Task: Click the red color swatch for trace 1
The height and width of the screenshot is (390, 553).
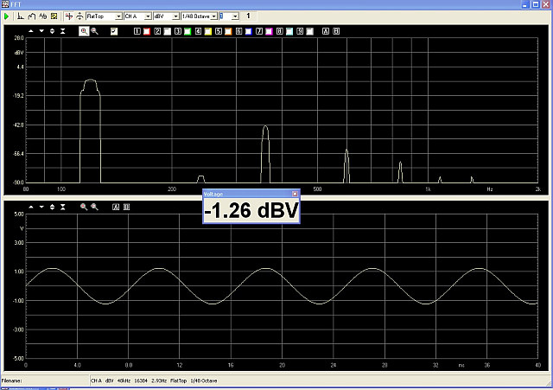Action: (x=147, y=30)
